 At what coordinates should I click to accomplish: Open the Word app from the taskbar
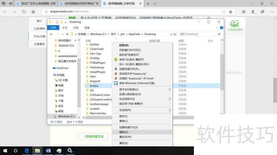tap(48, 151)
